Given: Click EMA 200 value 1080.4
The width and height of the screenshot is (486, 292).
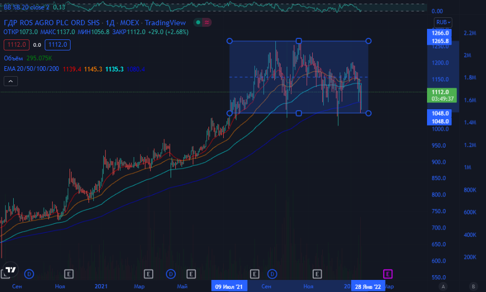Looking at the screenshot, I should pos(136,69).
